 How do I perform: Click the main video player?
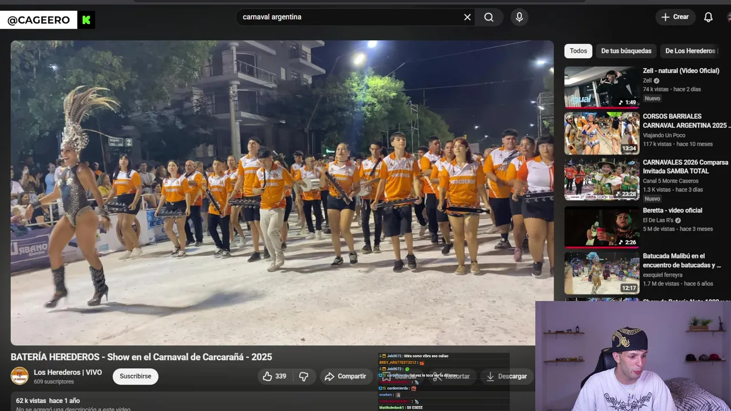282,192
